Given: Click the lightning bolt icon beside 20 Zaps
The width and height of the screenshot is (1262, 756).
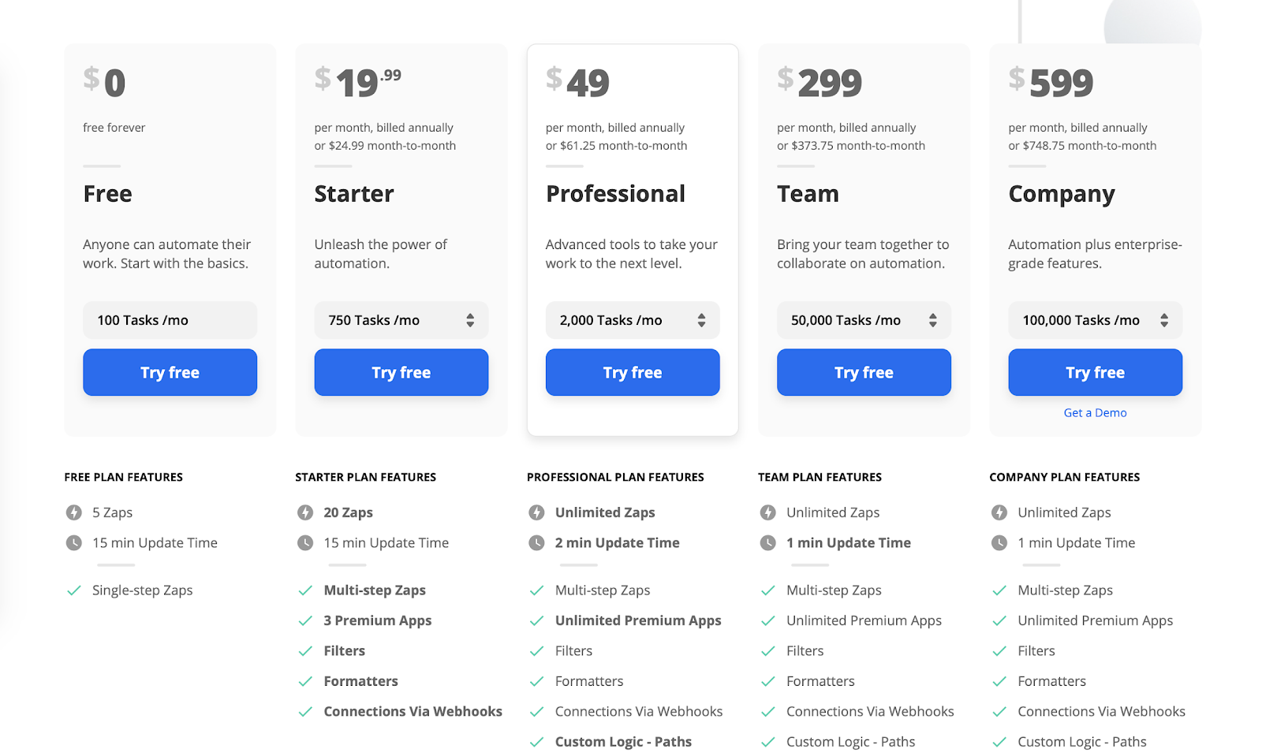Looking at the screenshot, I should 305,512.
